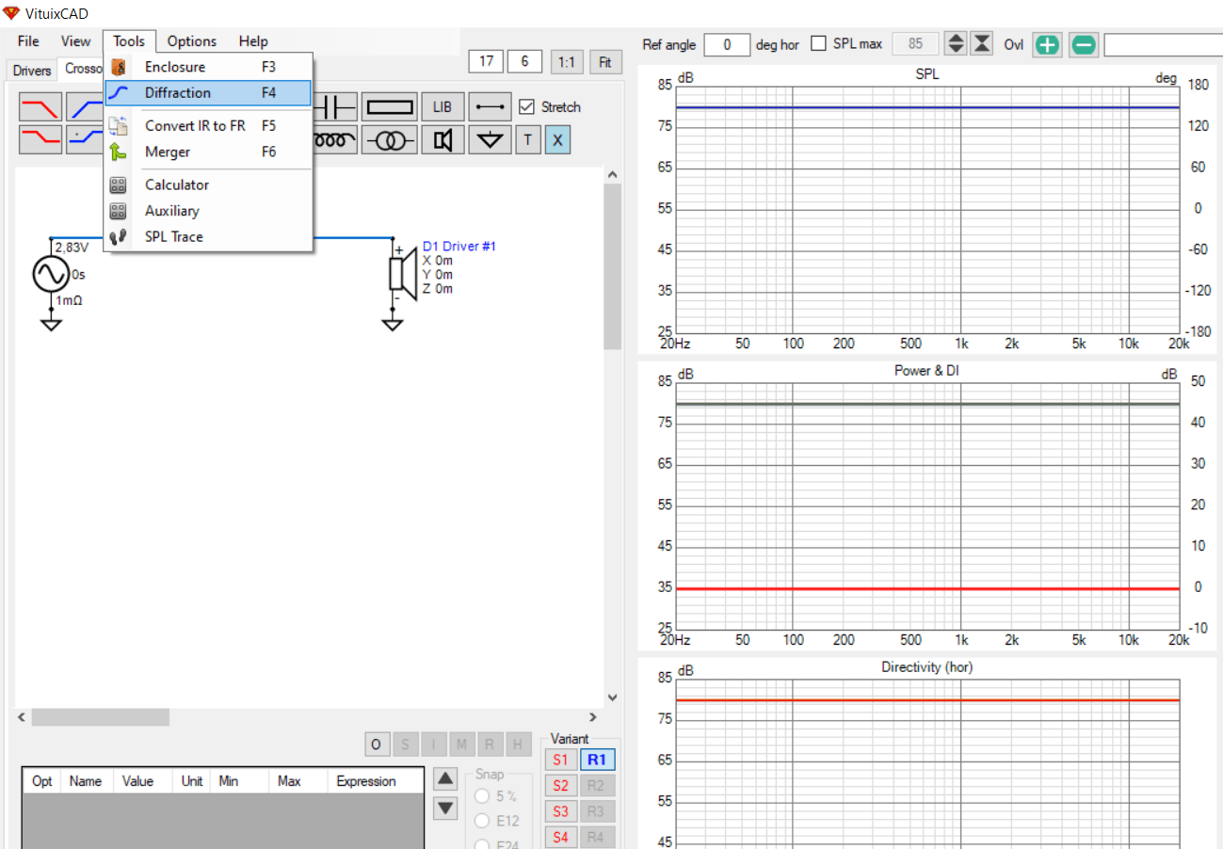Select variant R1
The width and height of the screenshot is (1223, 849).
click(597, 760)
